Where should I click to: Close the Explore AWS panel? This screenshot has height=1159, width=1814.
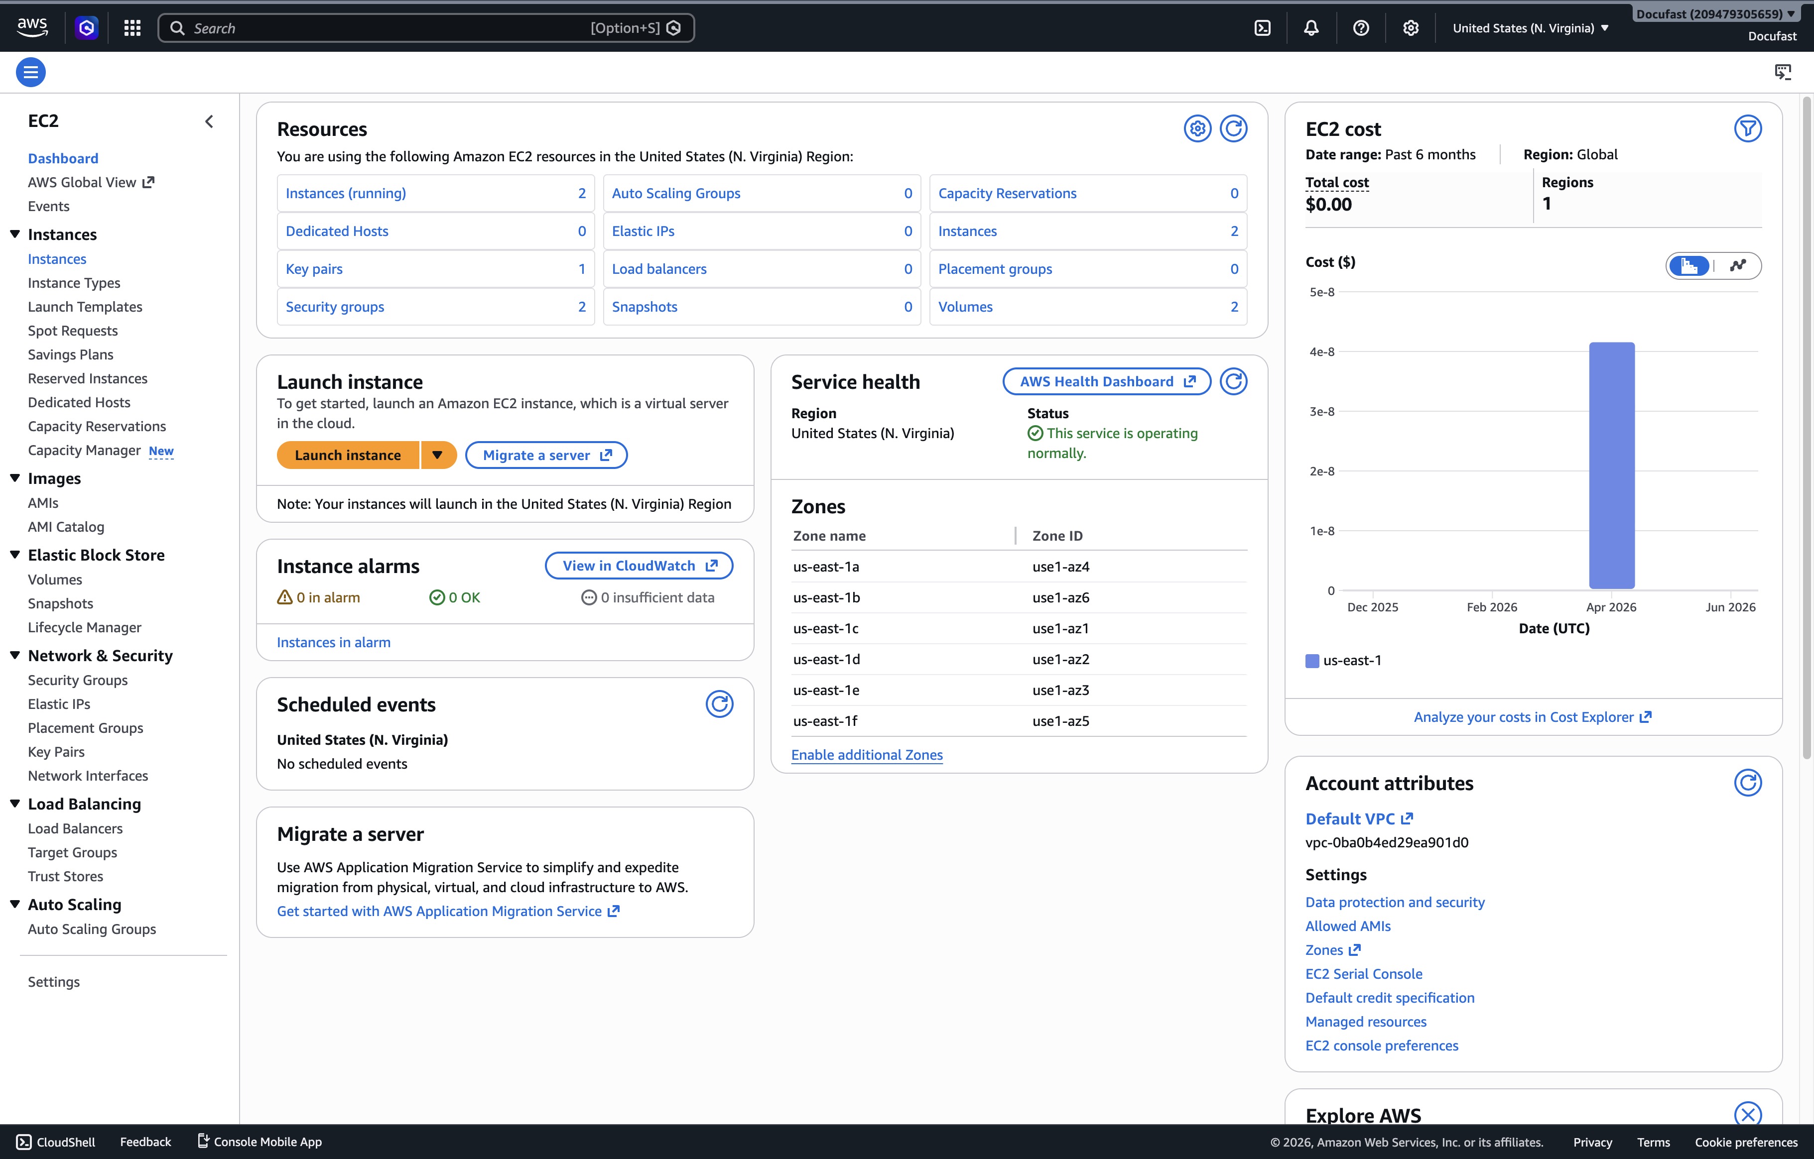point(1748,1114)
